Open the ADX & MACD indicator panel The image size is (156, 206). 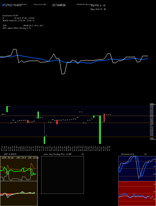[x=19, y=169]
